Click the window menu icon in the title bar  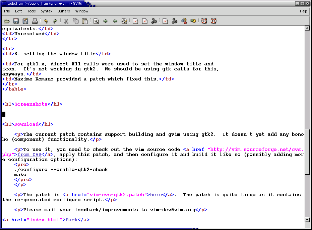4,3
